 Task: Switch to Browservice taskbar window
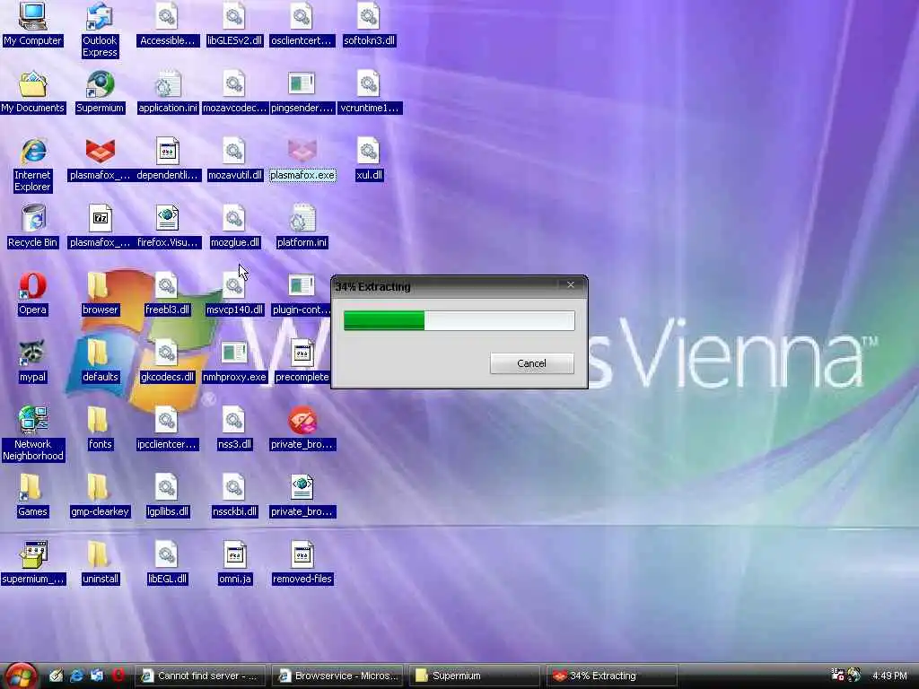[x=338, y=676]
